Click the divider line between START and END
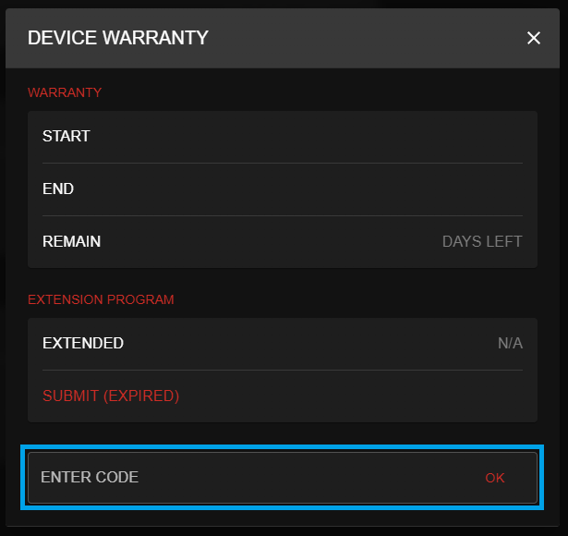This screenshot has height=536, width=568. [x=283, y=163]
